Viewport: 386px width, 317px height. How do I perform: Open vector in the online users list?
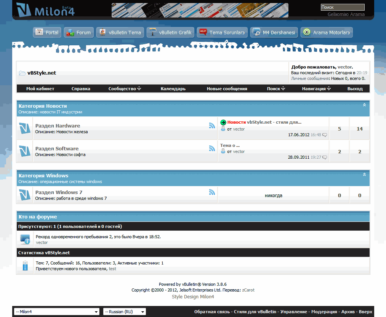tap(42, 242)
